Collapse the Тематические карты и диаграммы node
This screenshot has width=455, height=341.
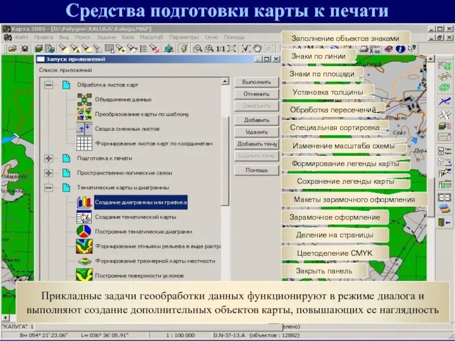[48, 188]
